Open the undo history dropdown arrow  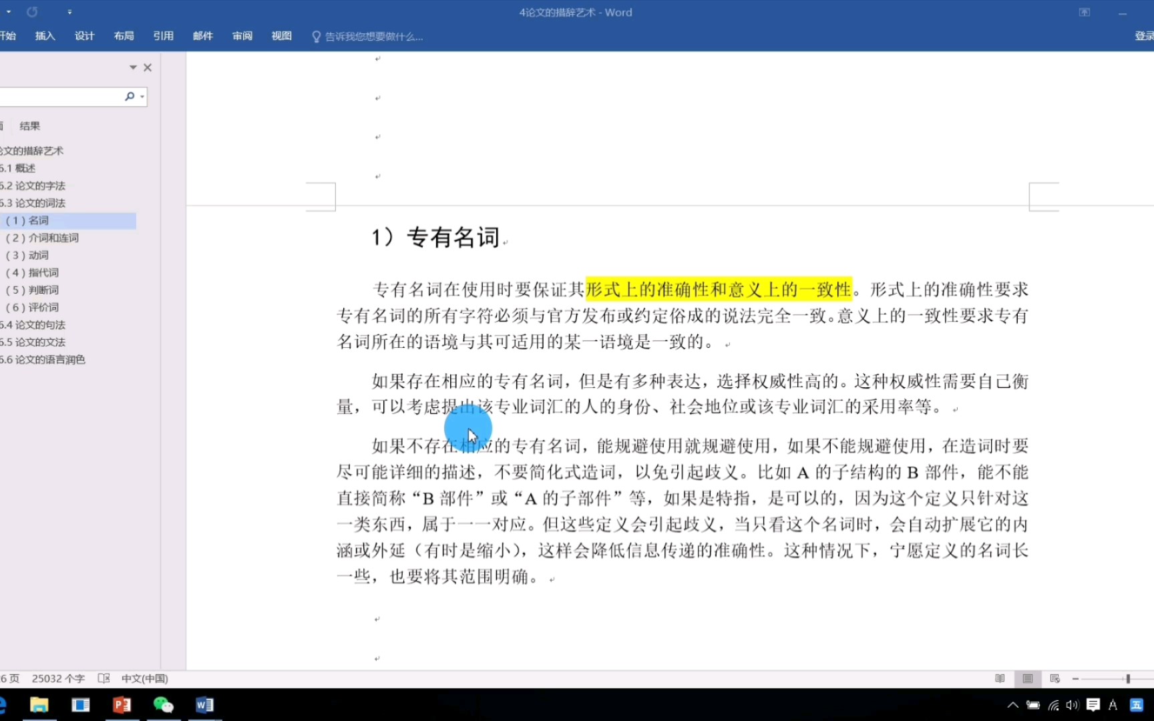coord(9,12)
